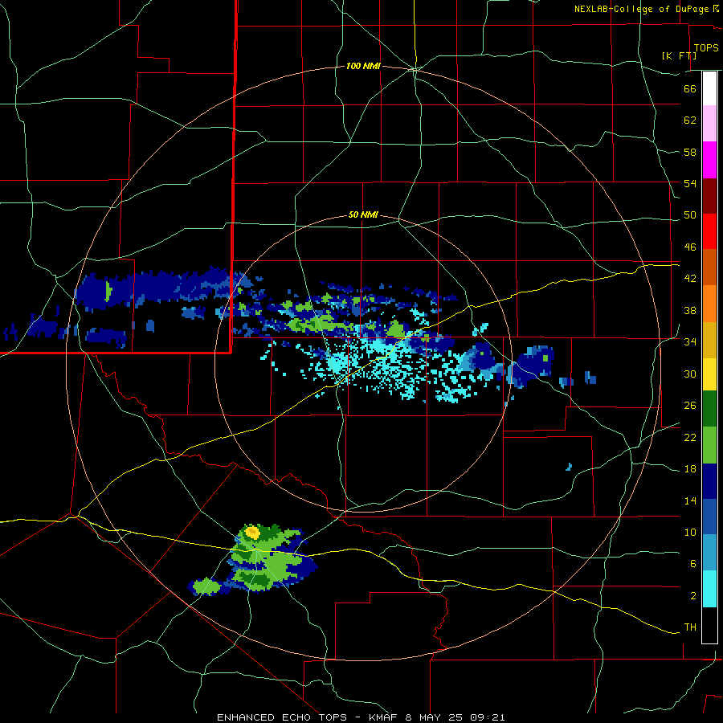Screen dimensions: 723x723
Task: Click the white swatch in the tops legend
Action: pos(709,88)
